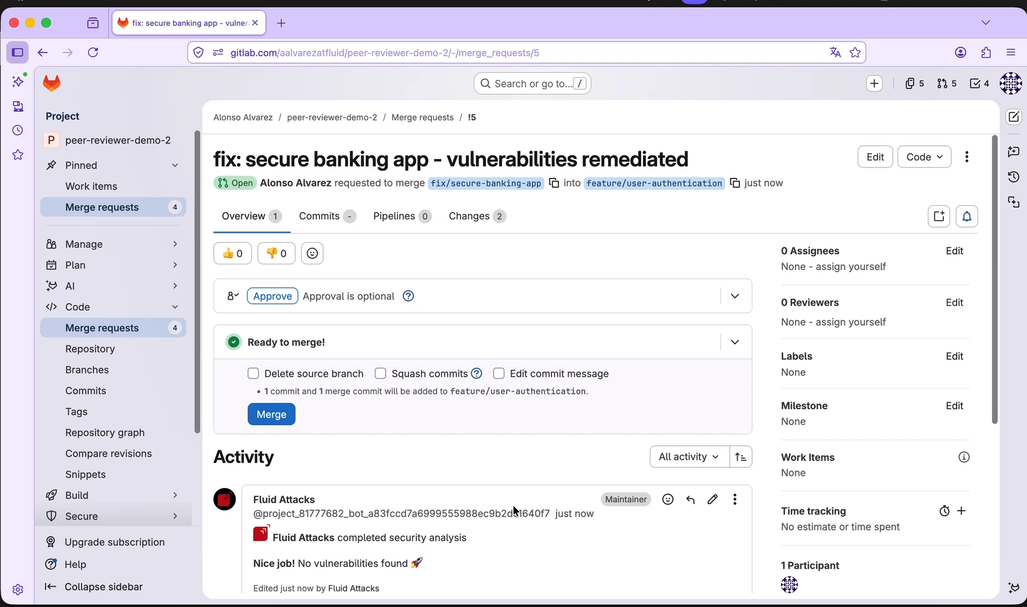This screenshot has height=607, width=1027.
Task: Copy source branch name fix/secure-banking-app
Action: (x=554, y=183)
